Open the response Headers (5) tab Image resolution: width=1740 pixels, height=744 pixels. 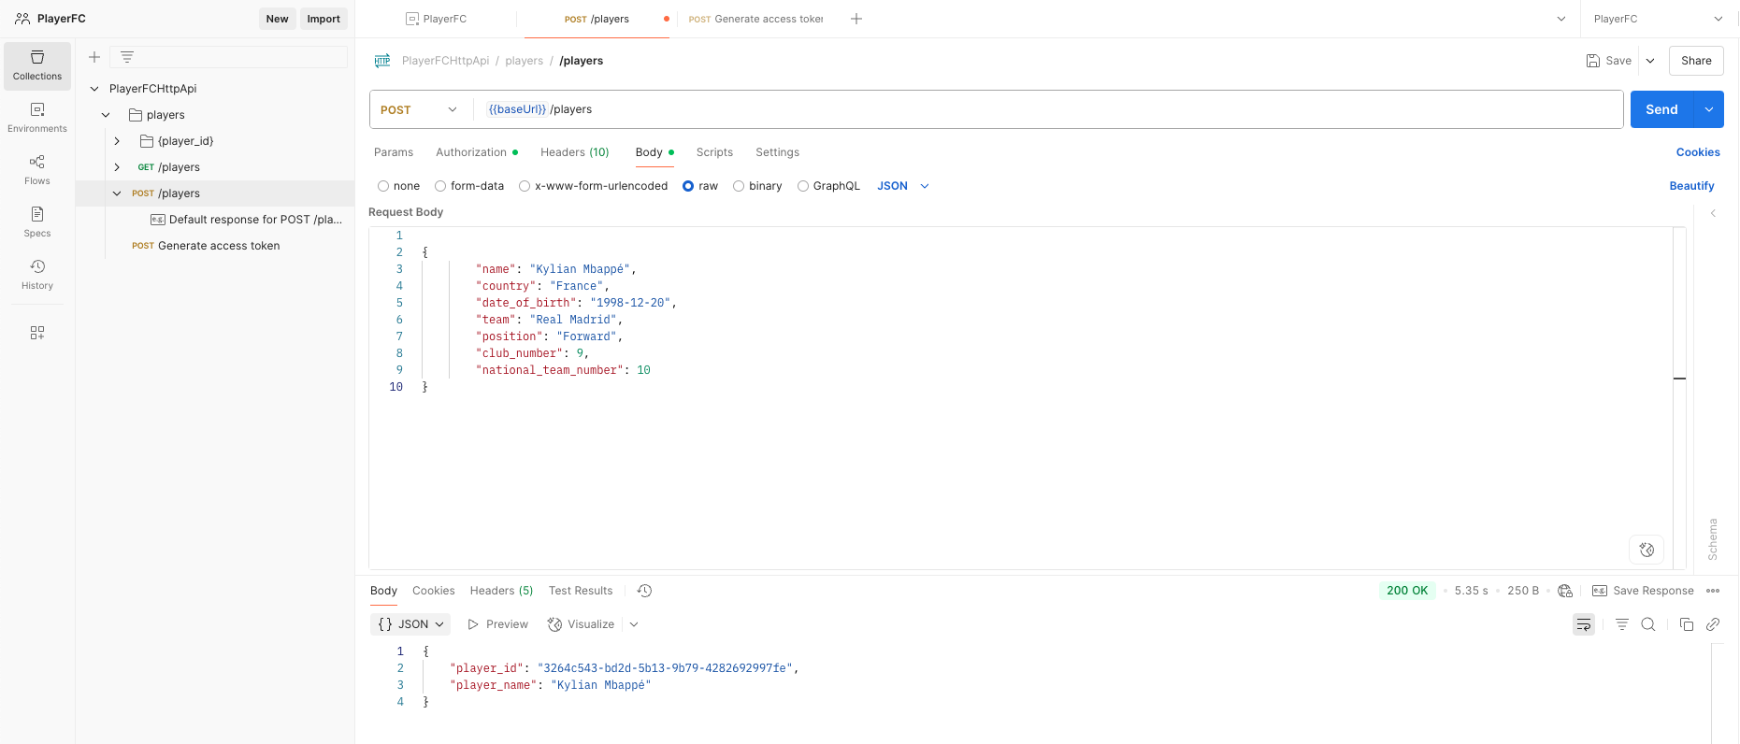[501, 591]
